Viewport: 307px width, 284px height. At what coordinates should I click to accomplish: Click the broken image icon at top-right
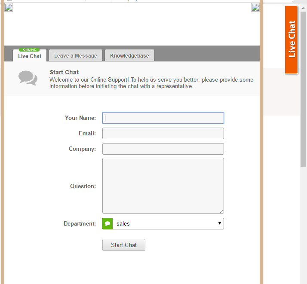pyautogui.click(x=255, y=7)
